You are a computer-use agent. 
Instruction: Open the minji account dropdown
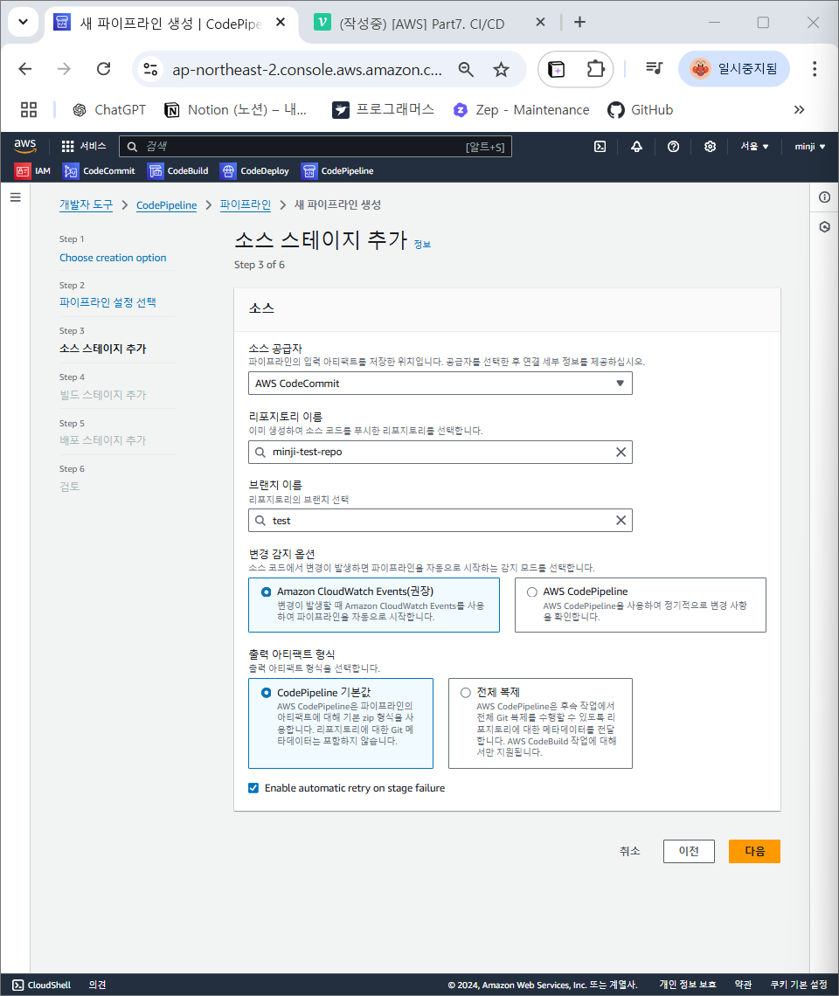pos(810,147)
